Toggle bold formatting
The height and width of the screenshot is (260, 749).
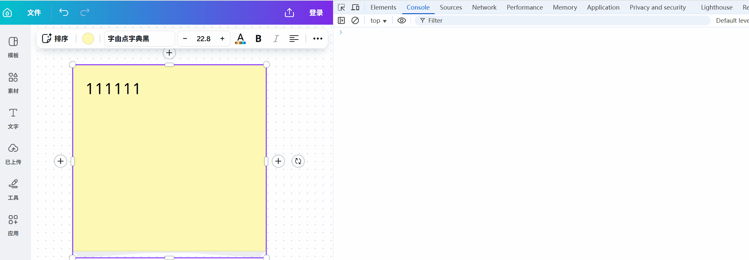point(258,39)
